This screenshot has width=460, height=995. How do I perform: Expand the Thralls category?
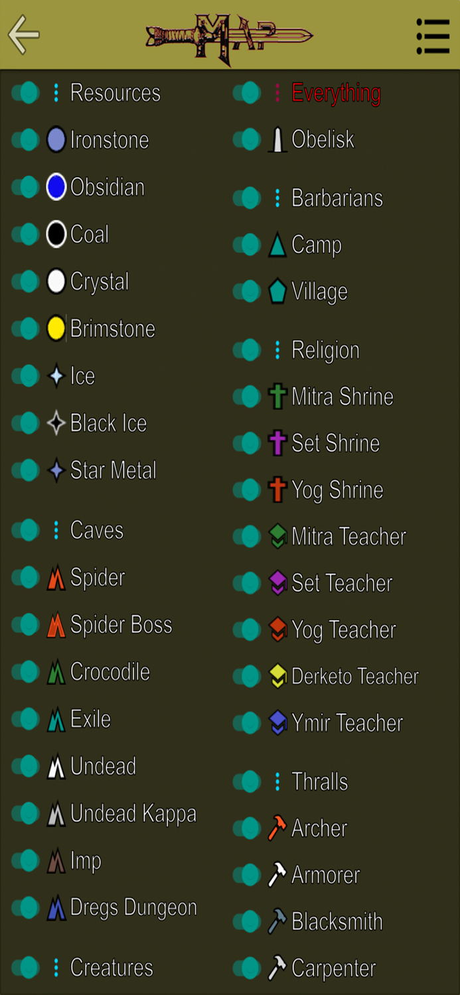(x=277, y=781)
